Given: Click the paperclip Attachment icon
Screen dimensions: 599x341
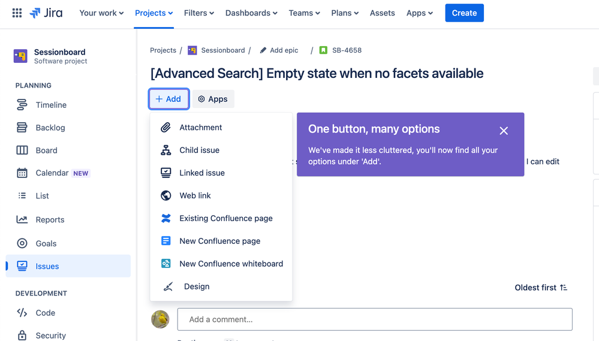Looking at the screenshot, I should (165, 127).
